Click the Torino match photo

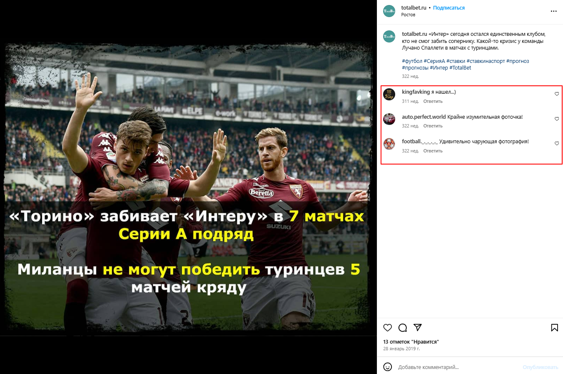pyautogui.click(x=188, y=187)
